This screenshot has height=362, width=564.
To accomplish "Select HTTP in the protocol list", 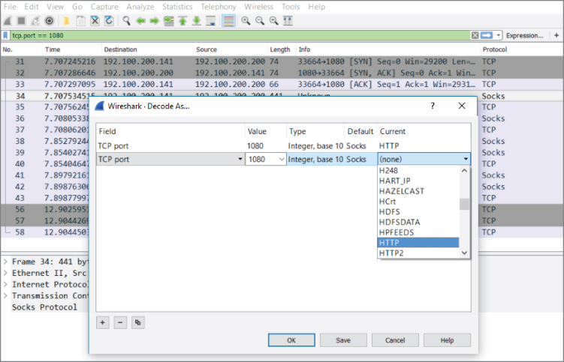I will pos(418,243).
